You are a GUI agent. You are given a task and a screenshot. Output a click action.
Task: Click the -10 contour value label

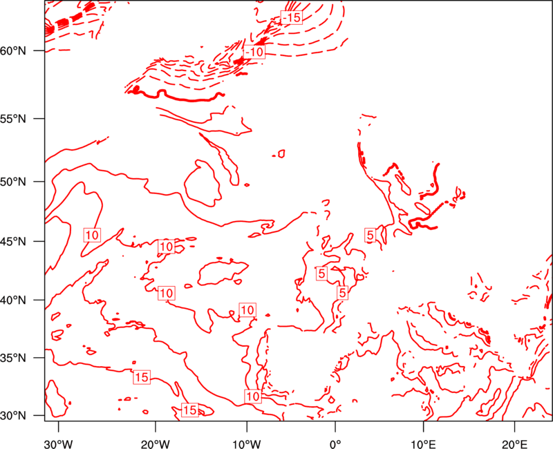click(254, 52)
